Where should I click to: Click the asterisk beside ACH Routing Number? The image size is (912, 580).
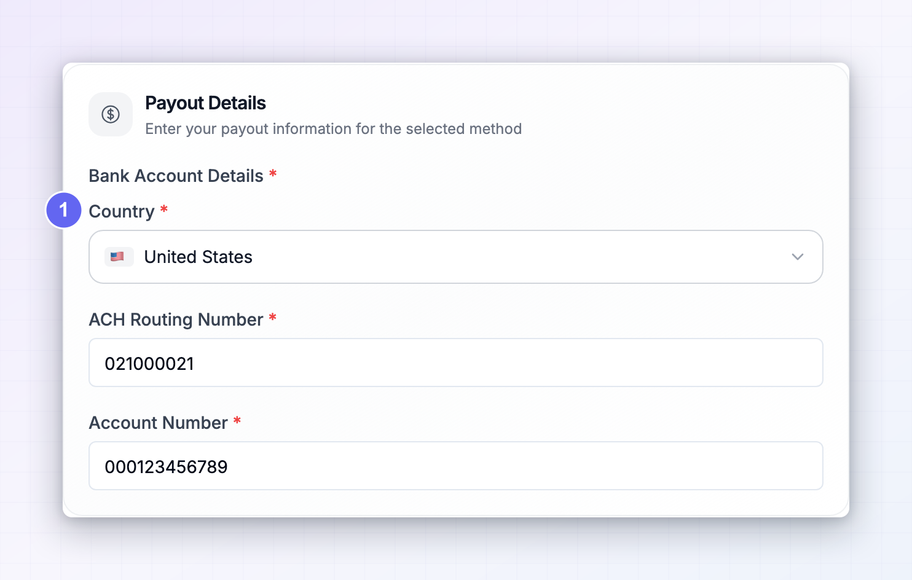(x=273, y=318)
